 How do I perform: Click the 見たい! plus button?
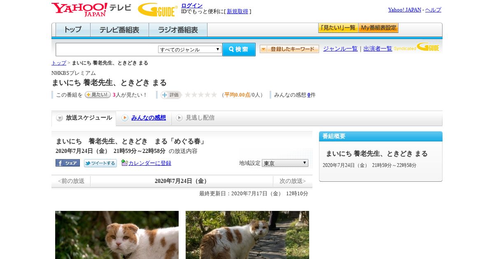98,95
